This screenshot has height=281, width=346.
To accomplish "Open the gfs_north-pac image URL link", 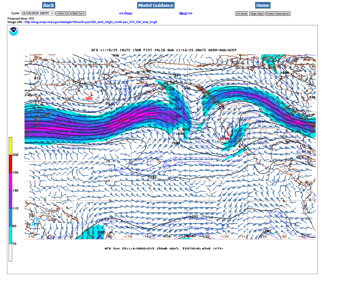I will click(91, 22).
